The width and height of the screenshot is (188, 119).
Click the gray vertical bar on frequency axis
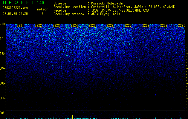(6, 92)
